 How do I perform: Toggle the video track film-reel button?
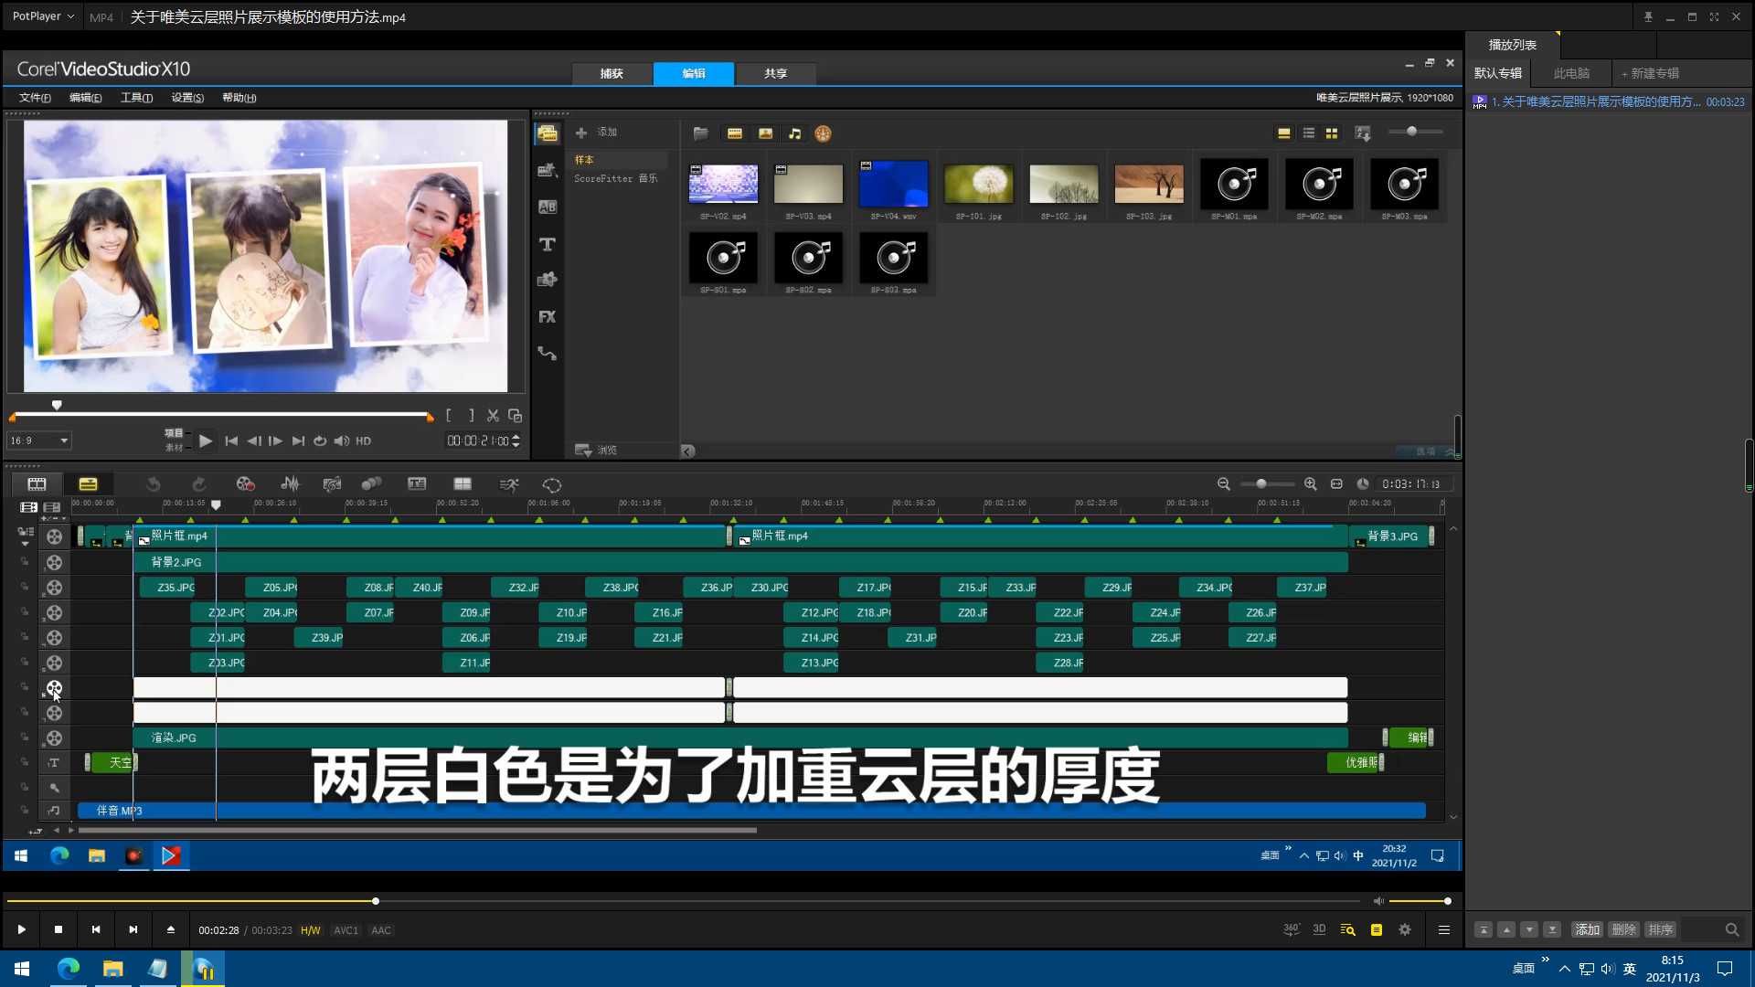coord(54,536)
